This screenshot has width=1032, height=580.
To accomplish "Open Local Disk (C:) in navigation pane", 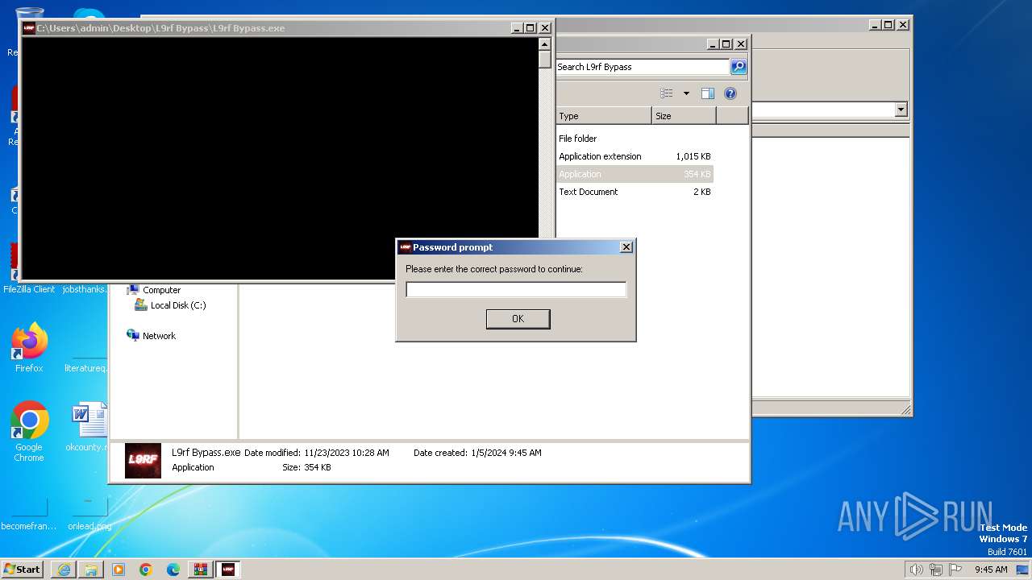I will (x=177, y=305).
